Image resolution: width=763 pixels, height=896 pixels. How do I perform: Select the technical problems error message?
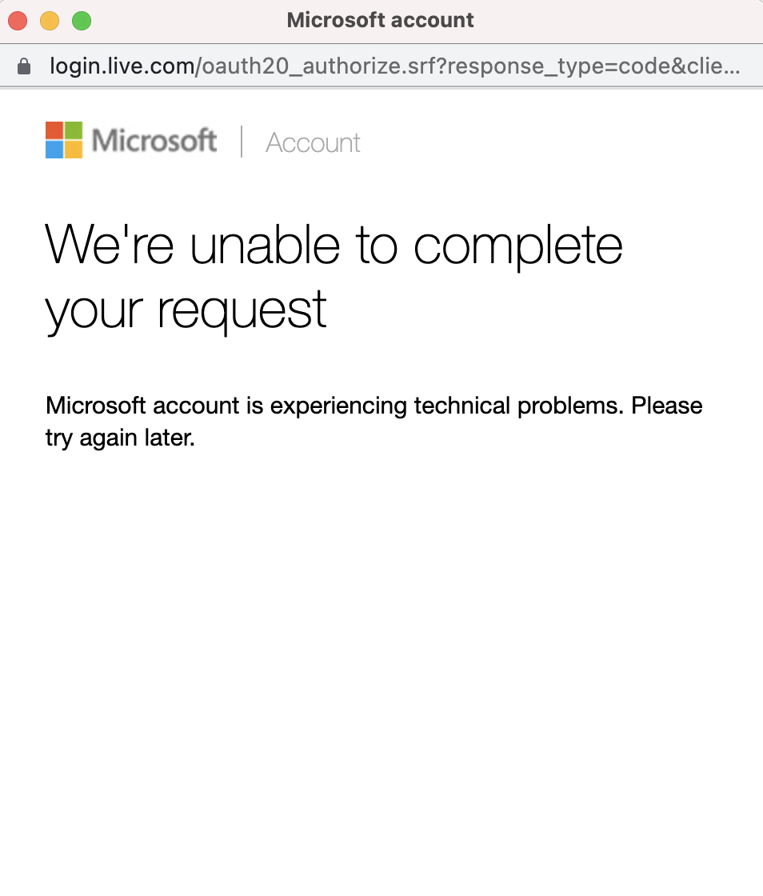(x=374, y=406)
